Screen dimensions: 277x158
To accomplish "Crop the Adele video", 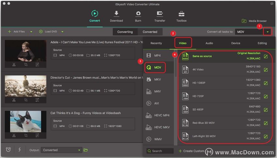I will click(x=26, y=65).
